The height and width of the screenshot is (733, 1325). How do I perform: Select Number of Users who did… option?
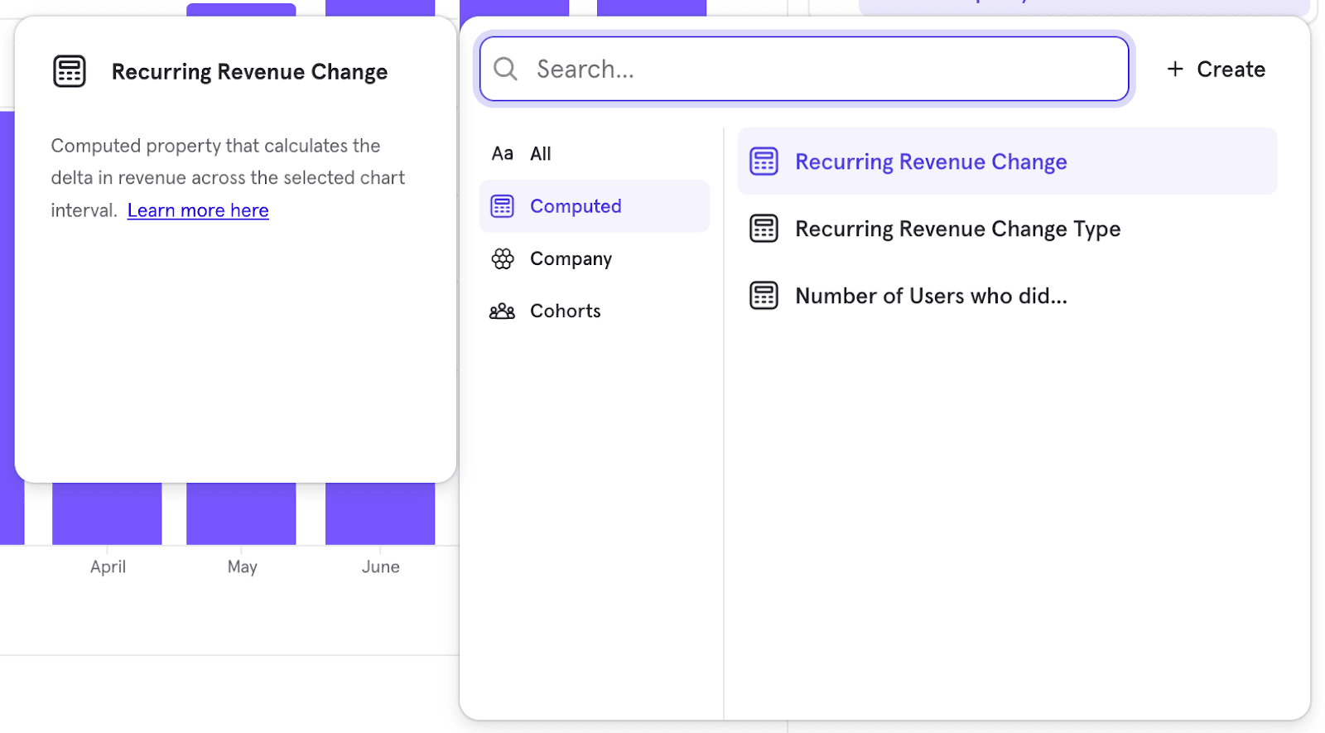click(931, 296)
